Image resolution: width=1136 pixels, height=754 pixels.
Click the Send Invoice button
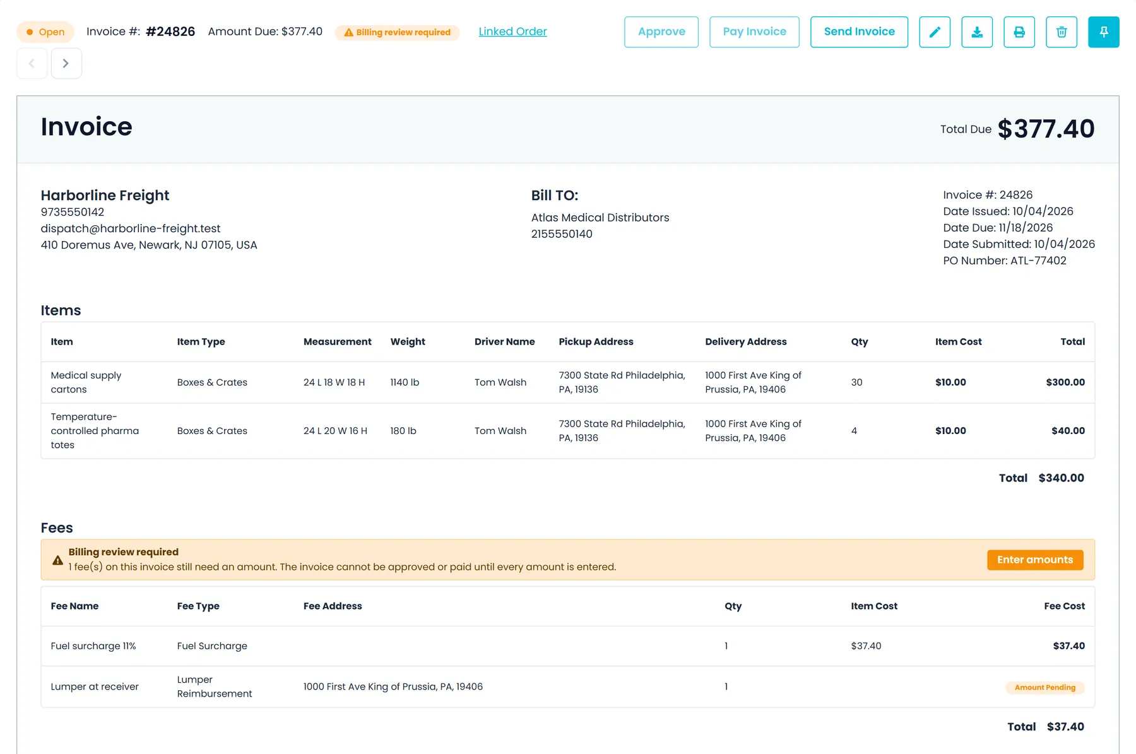[859, 32]
